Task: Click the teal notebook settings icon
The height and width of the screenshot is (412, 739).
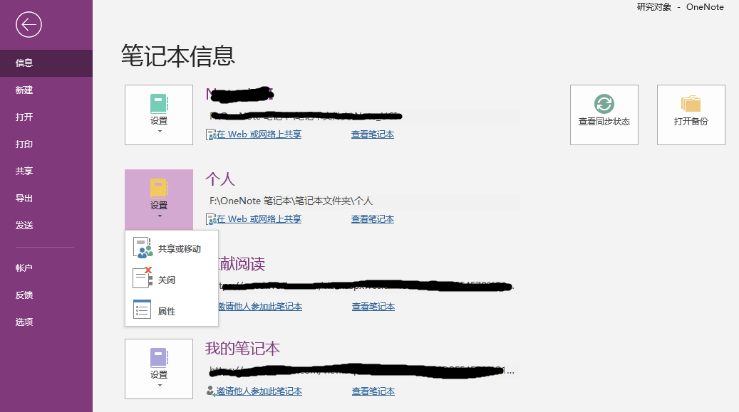Action: [159, 104]
